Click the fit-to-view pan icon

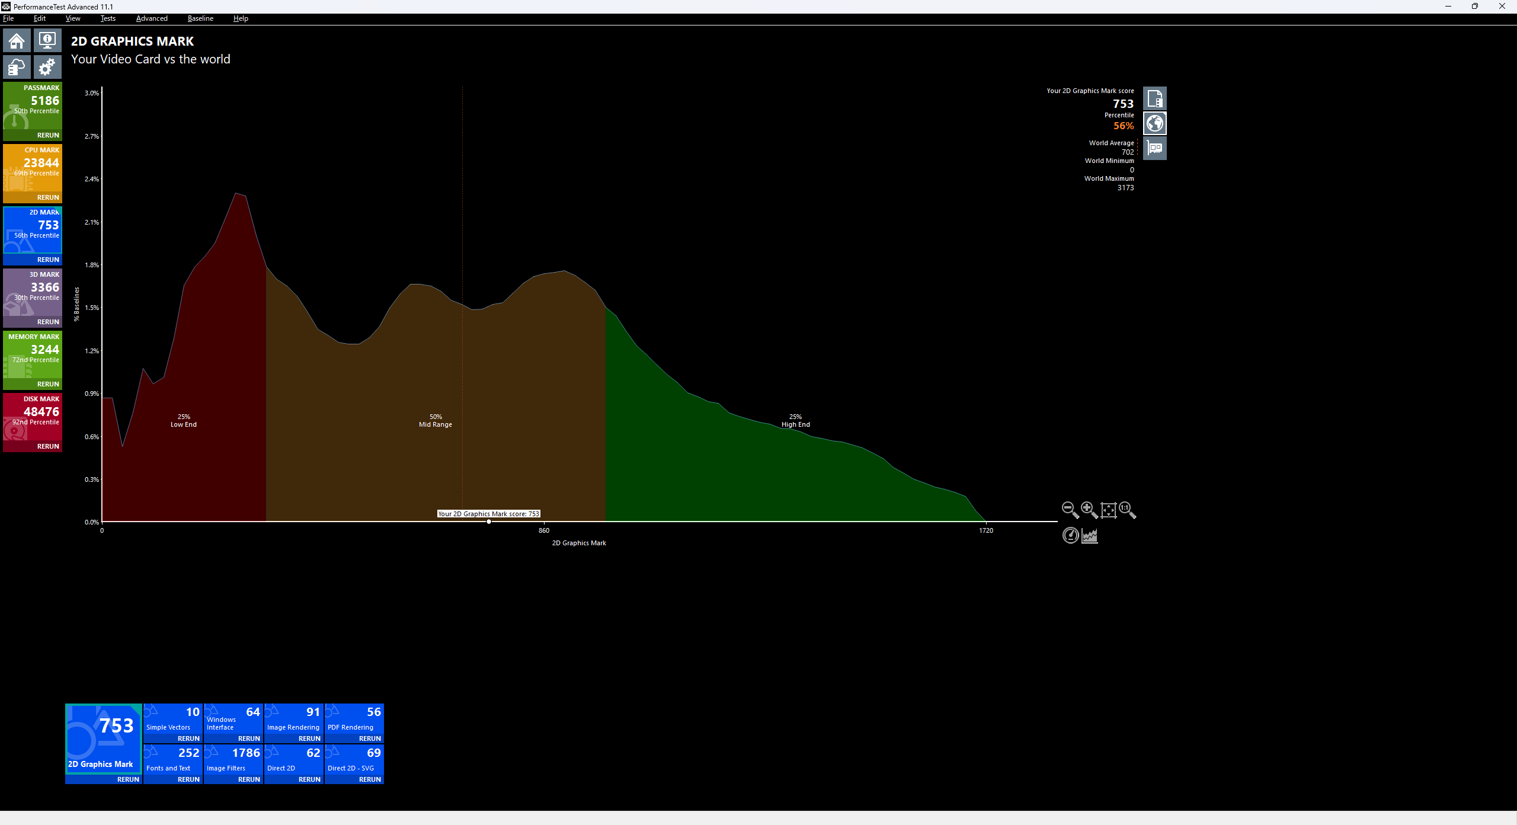pos(1108,510)
